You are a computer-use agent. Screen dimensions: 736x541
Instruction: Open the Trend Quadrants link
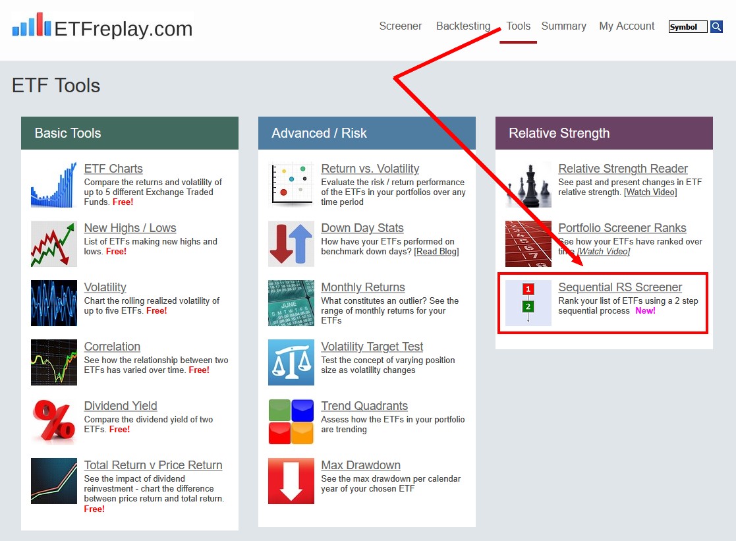pyautogui.click(x=364, y=406)
